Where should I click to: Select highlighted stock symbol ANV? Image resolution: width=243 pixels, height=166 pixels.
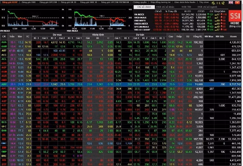tap(4, 84)
